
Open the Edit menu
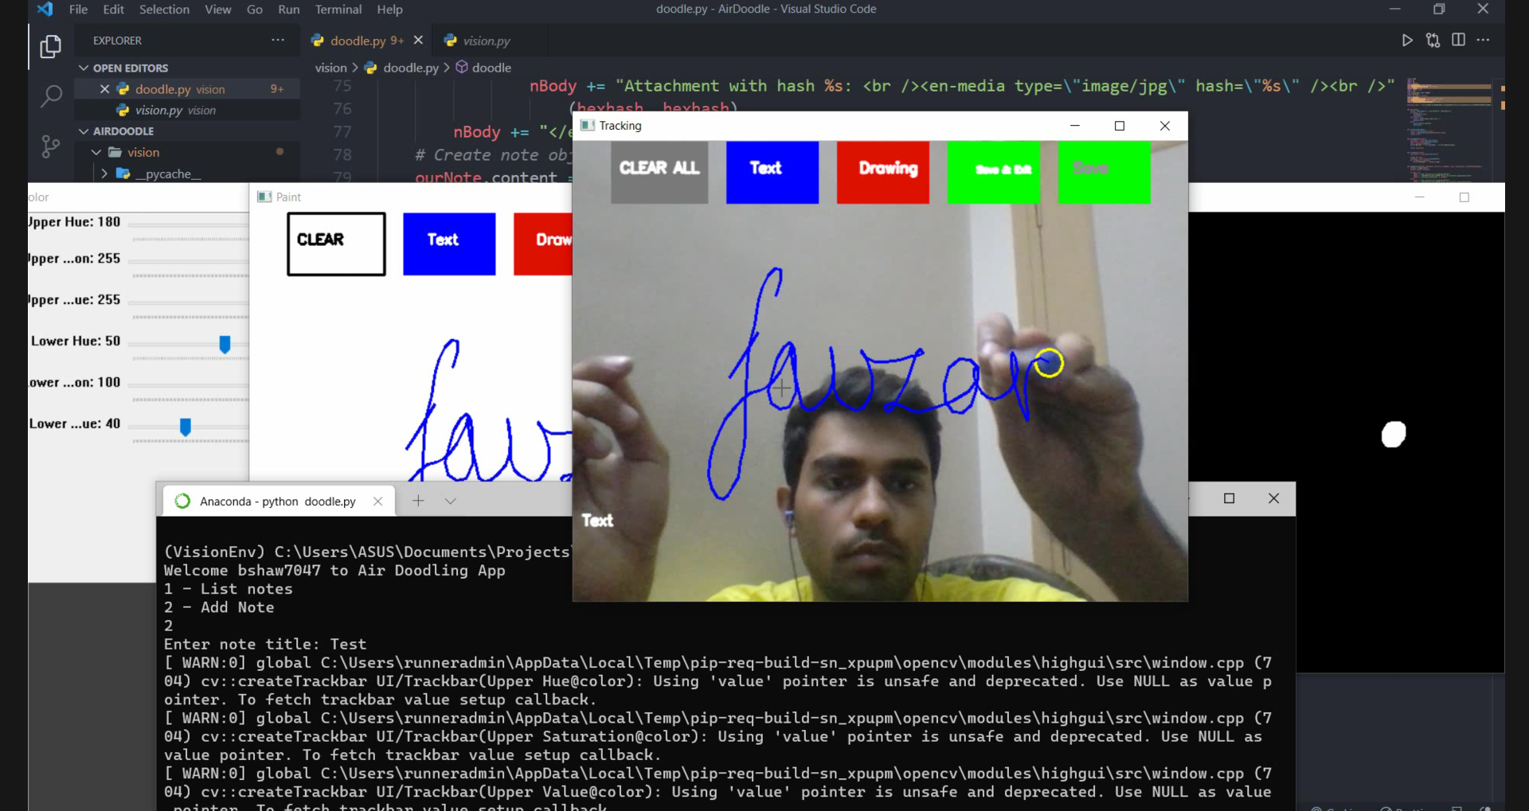(114, 10)
